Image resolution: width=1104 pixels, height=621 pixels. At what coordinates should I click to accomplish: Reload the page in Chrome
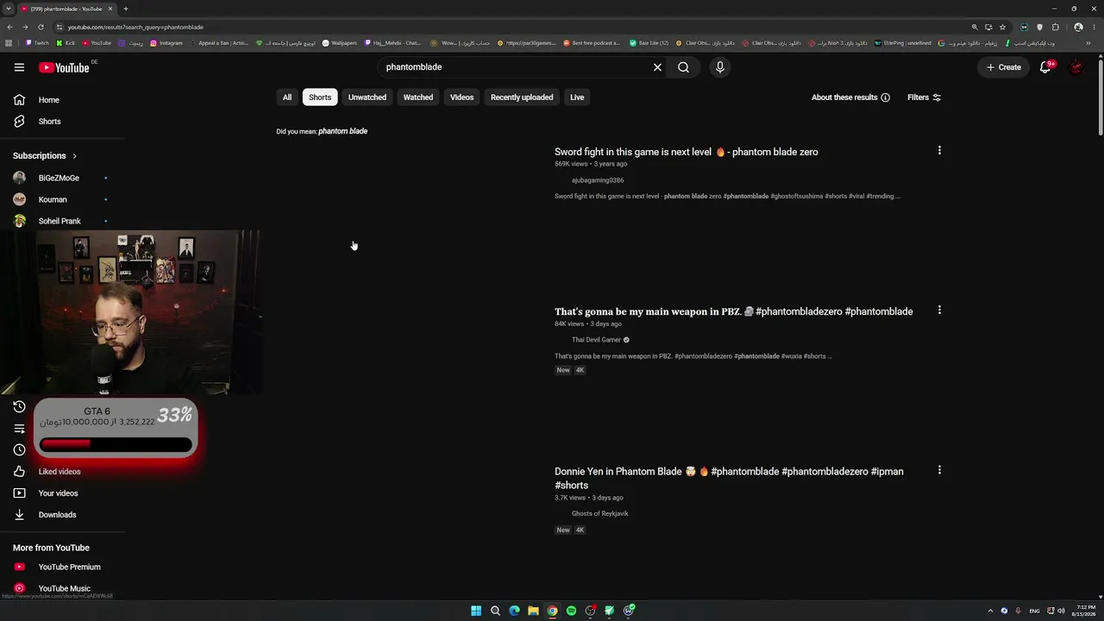click(x=41, y=27)
